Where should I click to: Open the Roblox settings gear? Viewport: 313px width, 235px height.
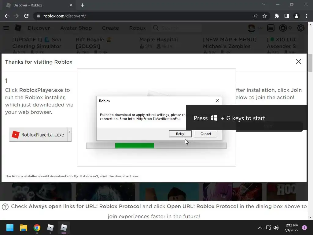click(x=301, y=28)
